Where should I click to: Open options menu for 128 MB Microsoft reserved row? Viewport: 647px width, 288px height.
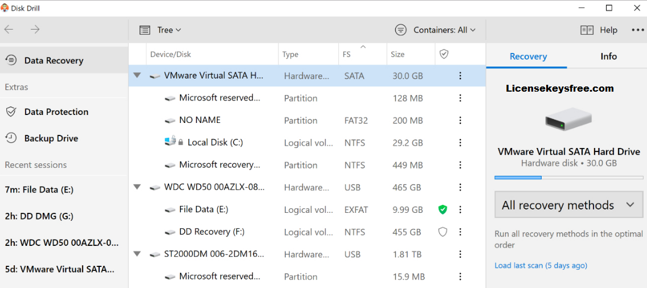pos(460,98)
